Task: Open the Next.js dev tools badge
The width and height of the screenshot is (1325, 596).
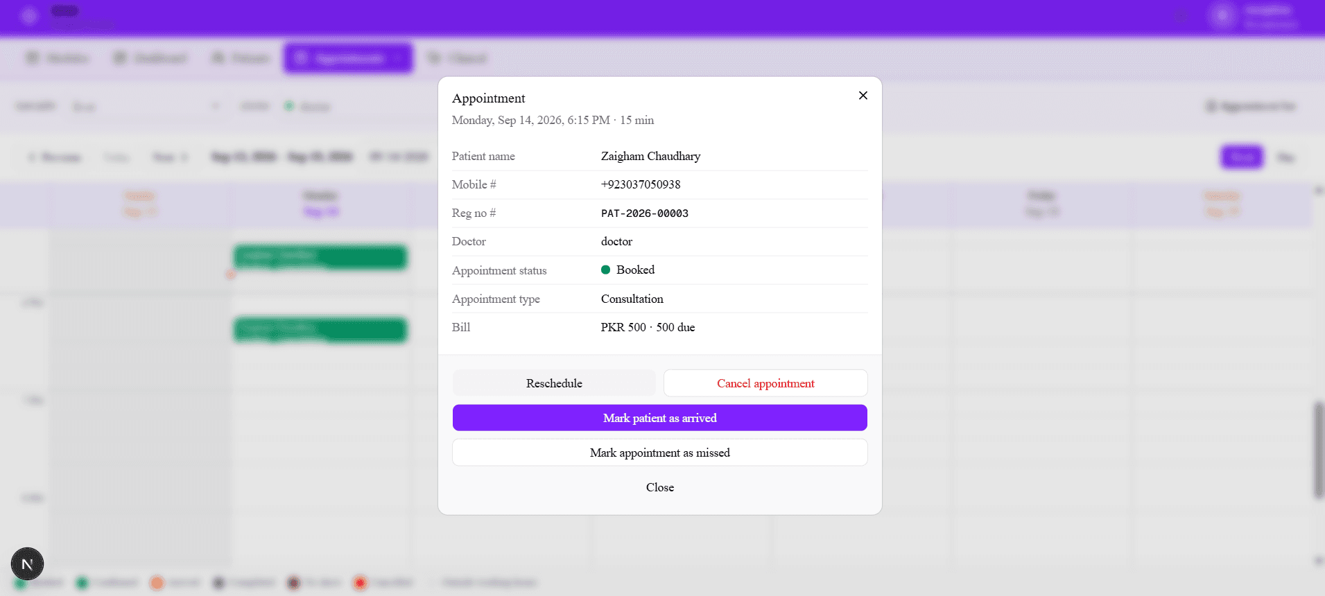Action: tap(28, 564)
